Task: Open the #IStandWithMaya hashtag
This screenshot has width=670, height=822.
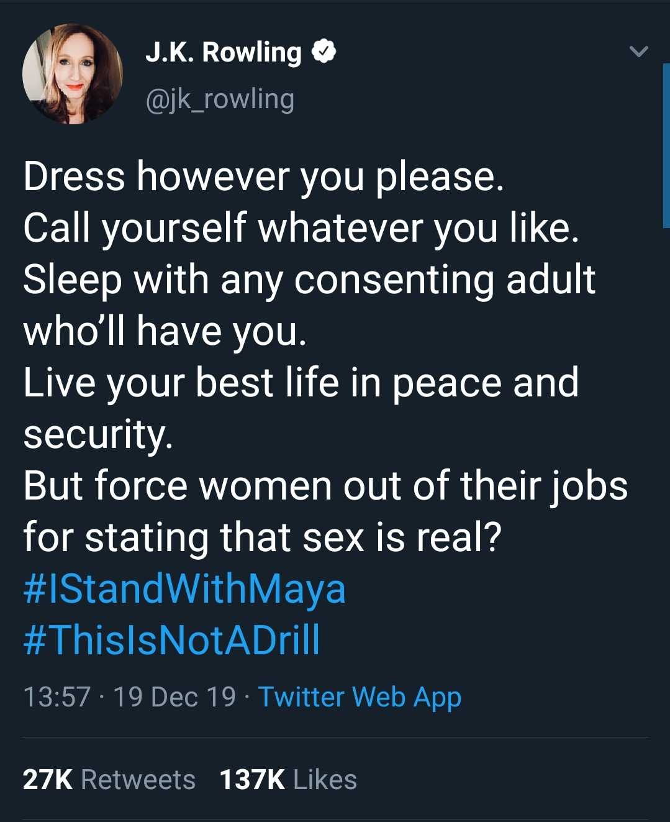Action: pyautogui.click(x=184, y=589)
